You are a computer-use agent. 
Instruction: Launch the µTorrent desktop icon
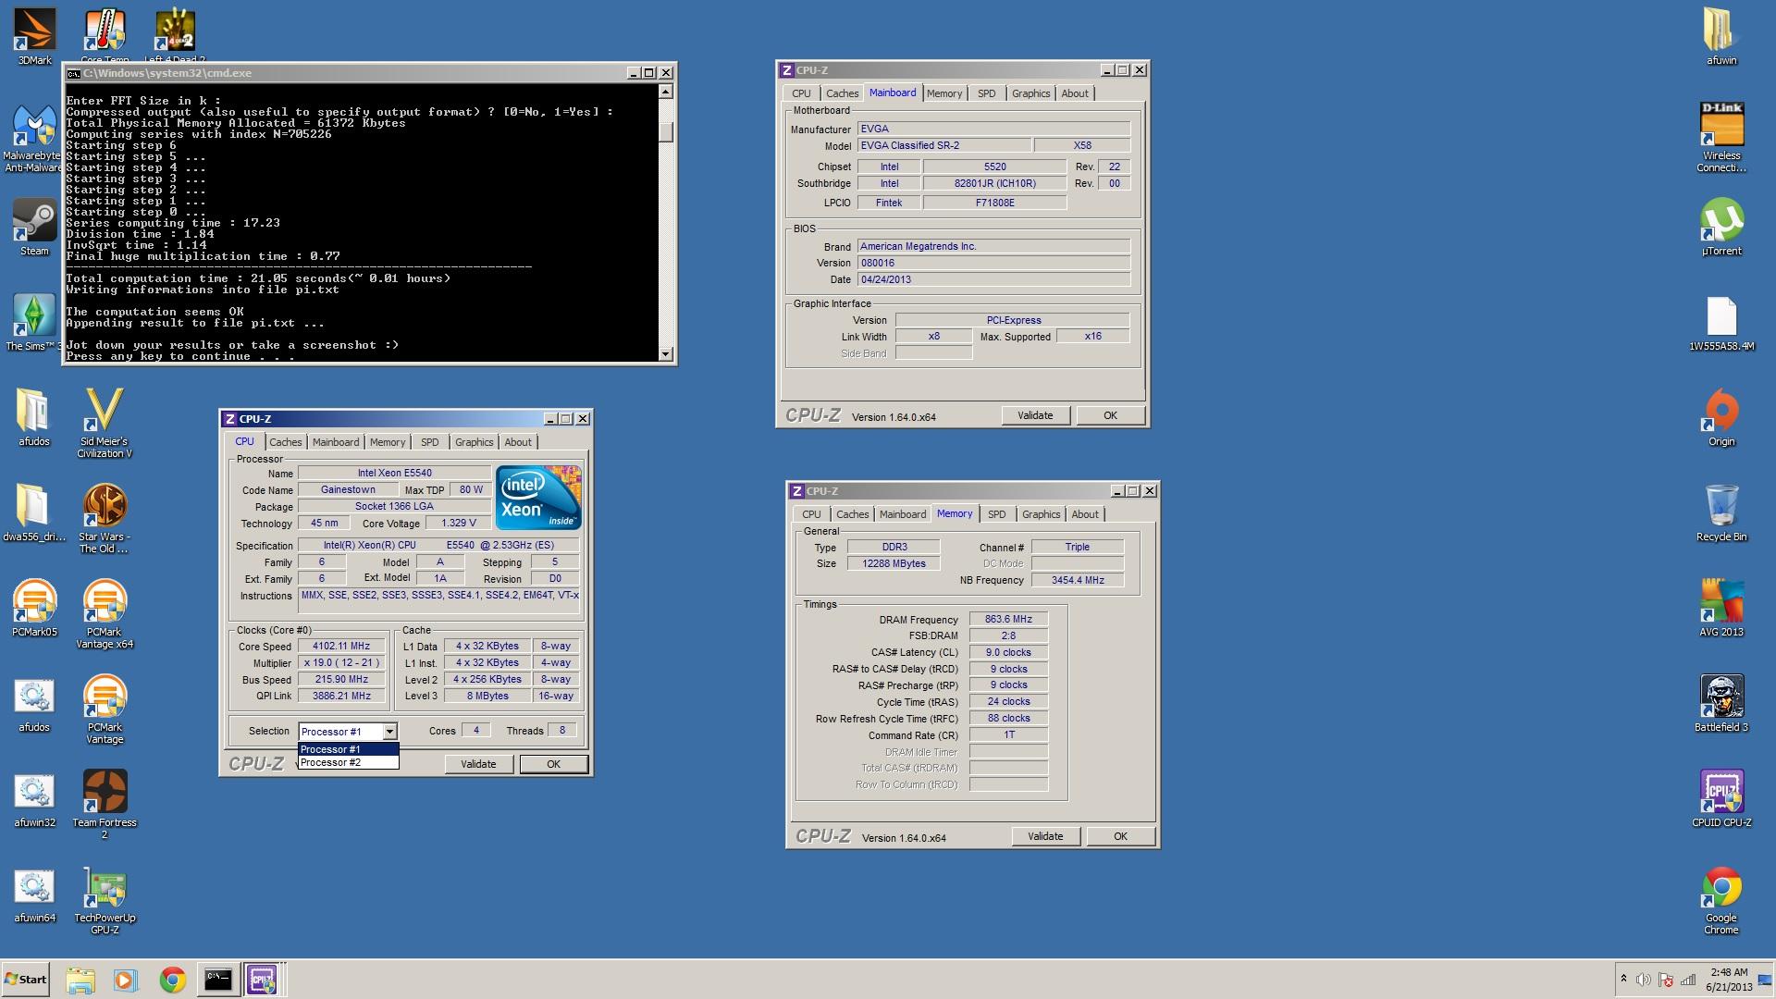click(1721, 228)
